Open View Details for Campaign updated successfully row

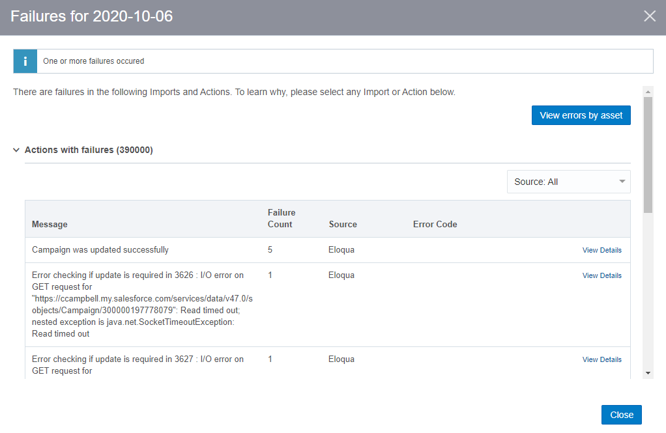[601, 250]
